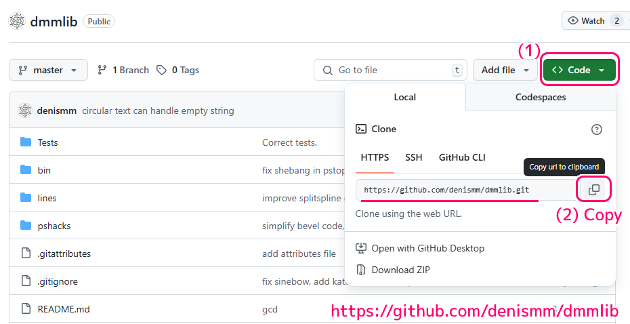Click the .gitattributes file icon
Image resolution: width=630 pixels, height=324 pixels.
point(26,254)
